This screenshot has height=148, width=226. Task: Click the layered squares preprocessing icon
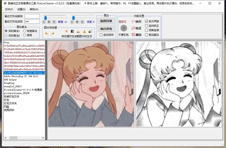90,31
